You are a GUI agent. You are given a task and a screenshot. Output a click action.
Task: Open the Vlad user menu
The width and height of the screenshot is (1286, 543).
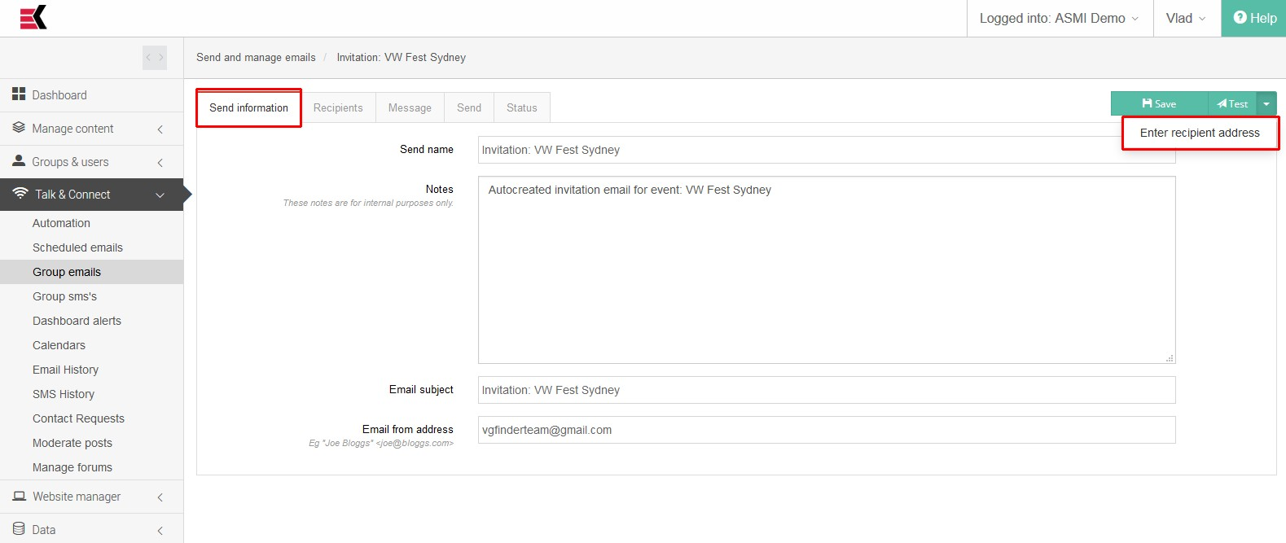point(1186,18)
